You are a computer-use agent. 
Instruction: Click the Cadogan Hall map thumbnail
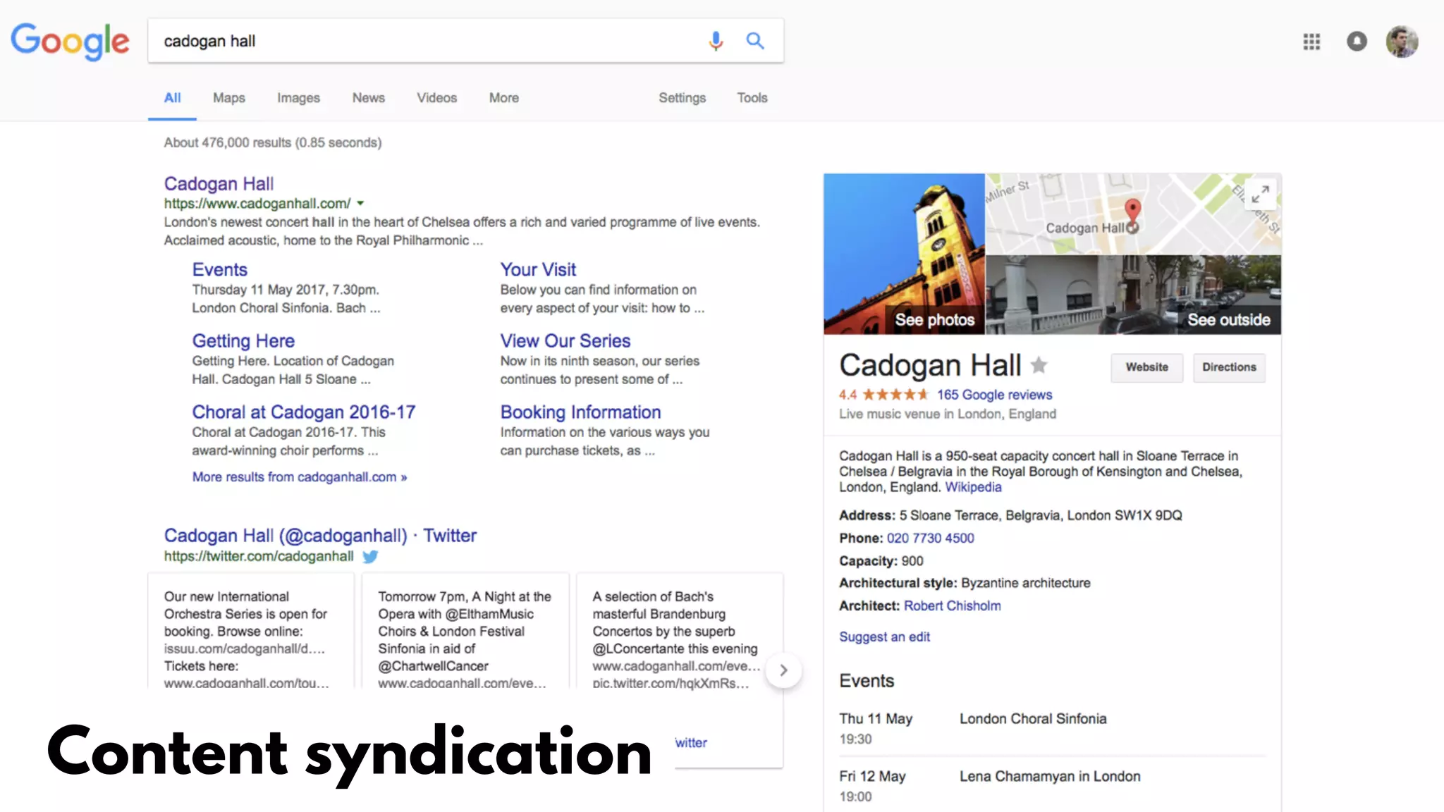click(x=1134, y=214)
